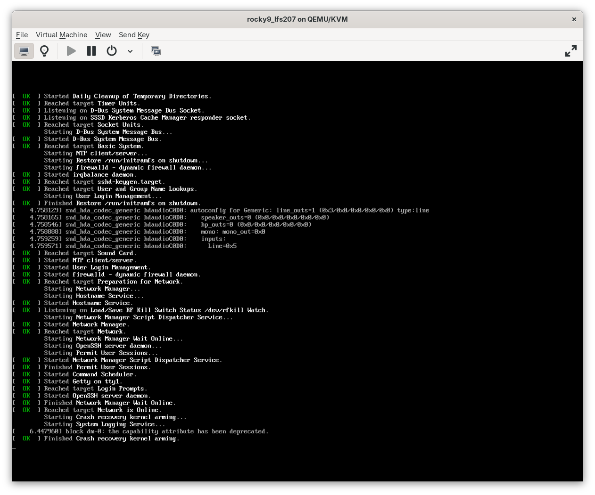Pause the running virtual machine
The image size is (595, 495).
pos(91,50)
